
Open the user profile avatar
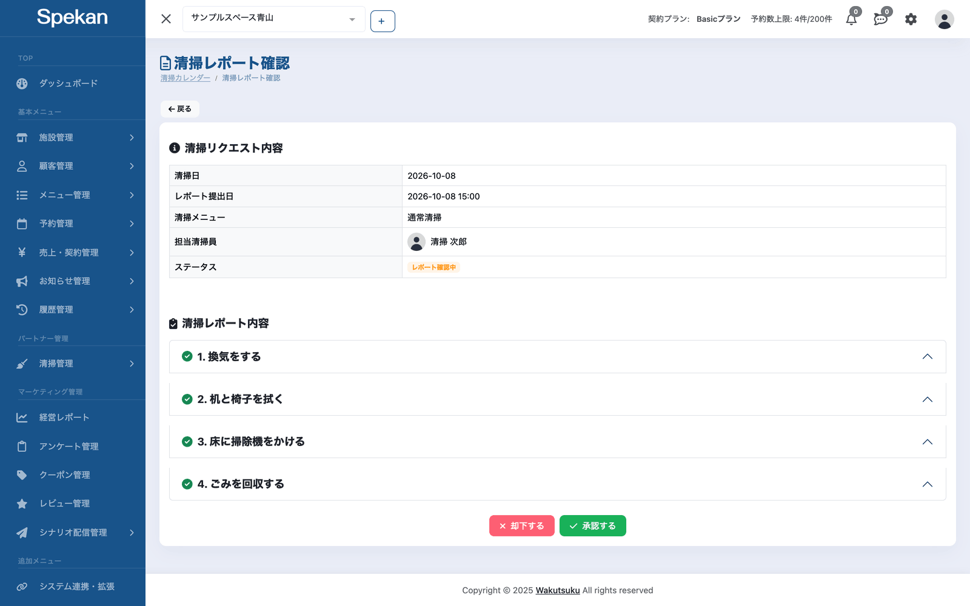pos(944,19)
